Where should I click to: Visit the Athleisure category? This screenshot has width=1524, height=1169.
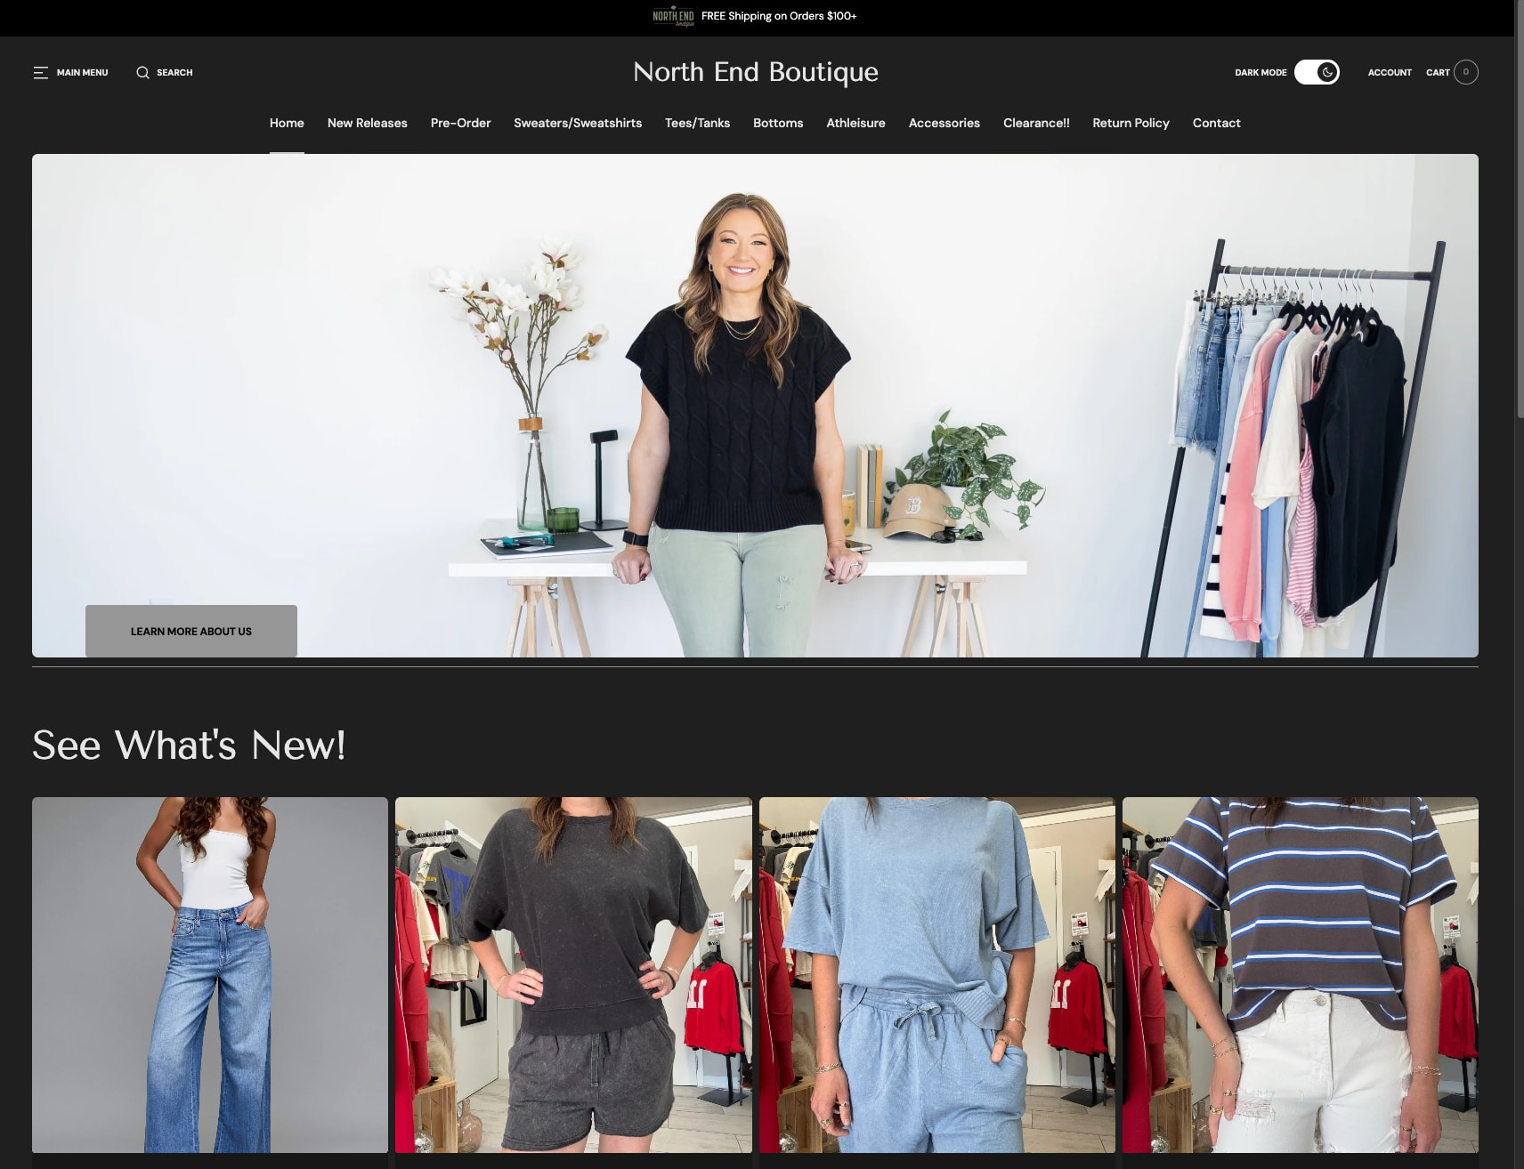(855, 123)
